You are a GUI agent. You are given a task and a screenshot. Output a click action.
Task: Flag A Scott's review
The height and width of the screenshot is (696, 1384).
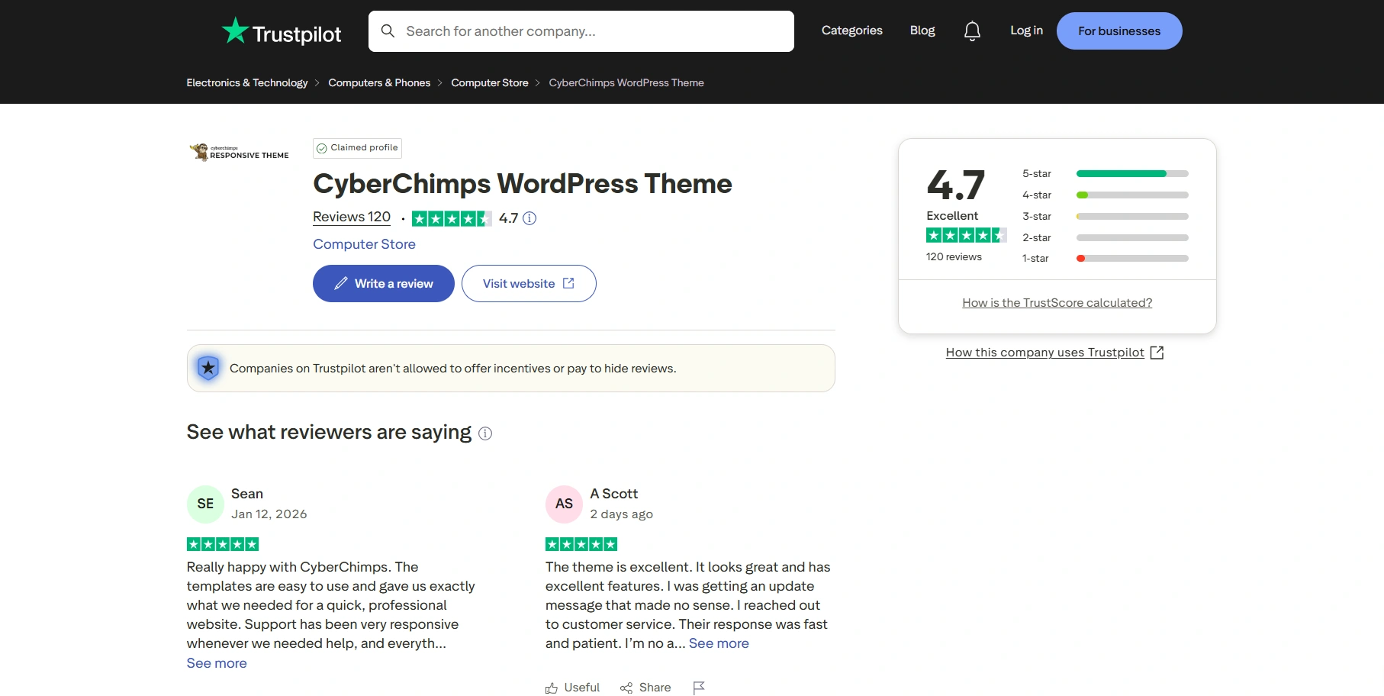pyautogui.click(x=699, y=688)
